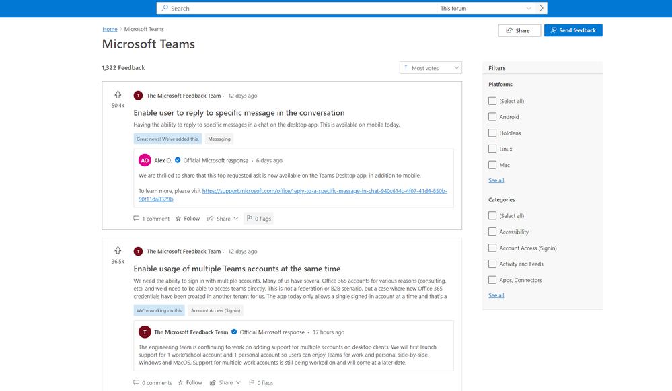Click the search magnifier icon
The height and width of the screenshot is (391, 672).
[x=165, y=8]
